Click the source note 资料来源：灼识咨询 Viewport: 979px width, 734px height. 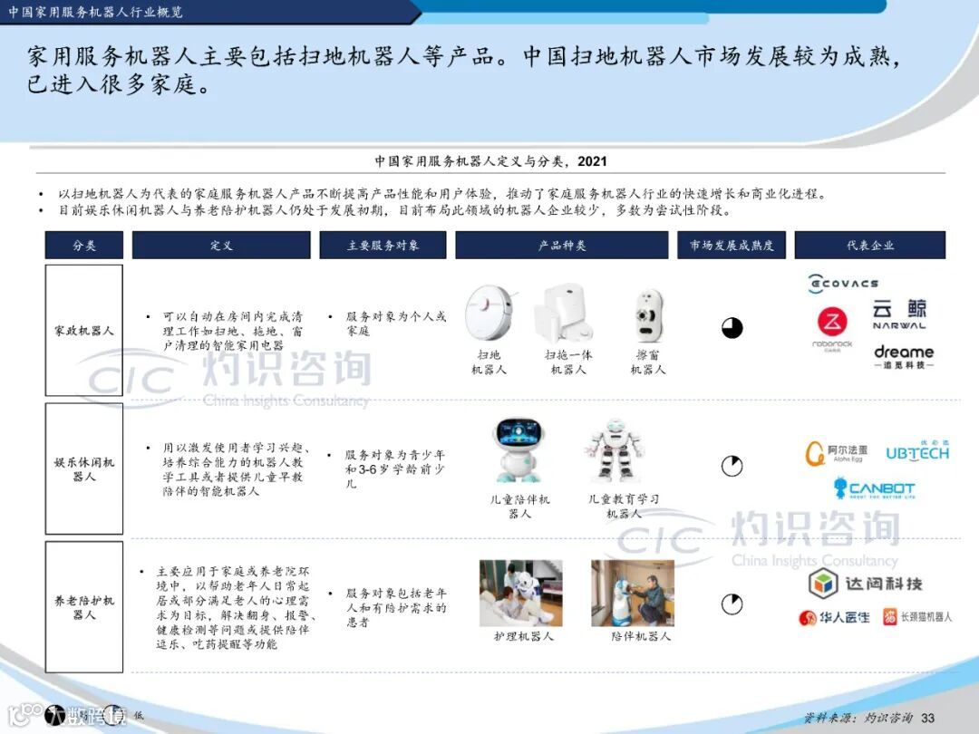(858, 718)
